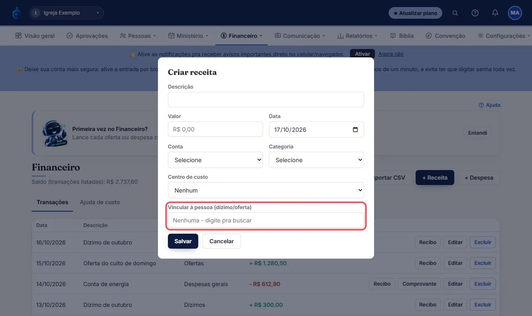Open the MA user avatar menu

[x=515, y=13]
